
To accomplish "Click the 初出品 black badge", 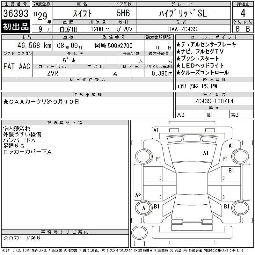I will pyautogui.click(x=16, y=27).
